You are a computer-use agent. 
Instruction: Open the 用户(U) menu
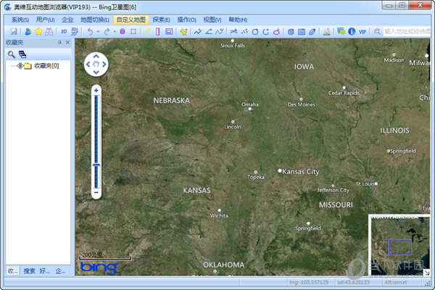point(45,20)
